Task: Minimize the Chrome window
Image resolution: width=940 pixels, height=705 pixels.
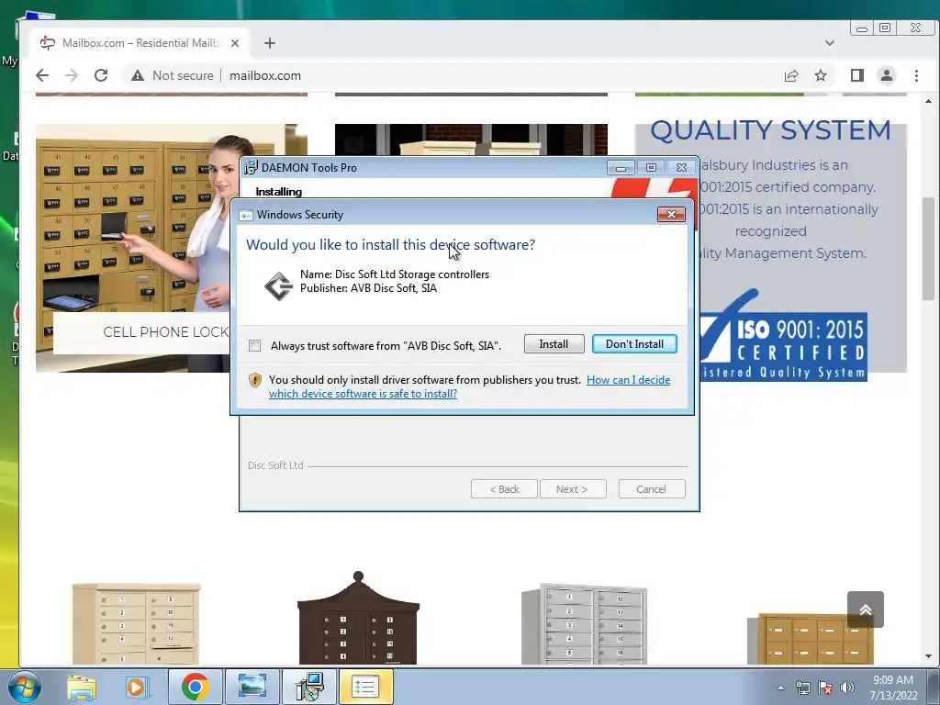Action: (861, 28)
